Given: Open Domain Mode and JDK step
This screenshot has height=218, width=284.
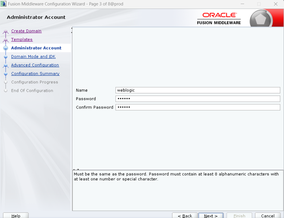Looking at the screenshot, I should (x=33, y=56).
